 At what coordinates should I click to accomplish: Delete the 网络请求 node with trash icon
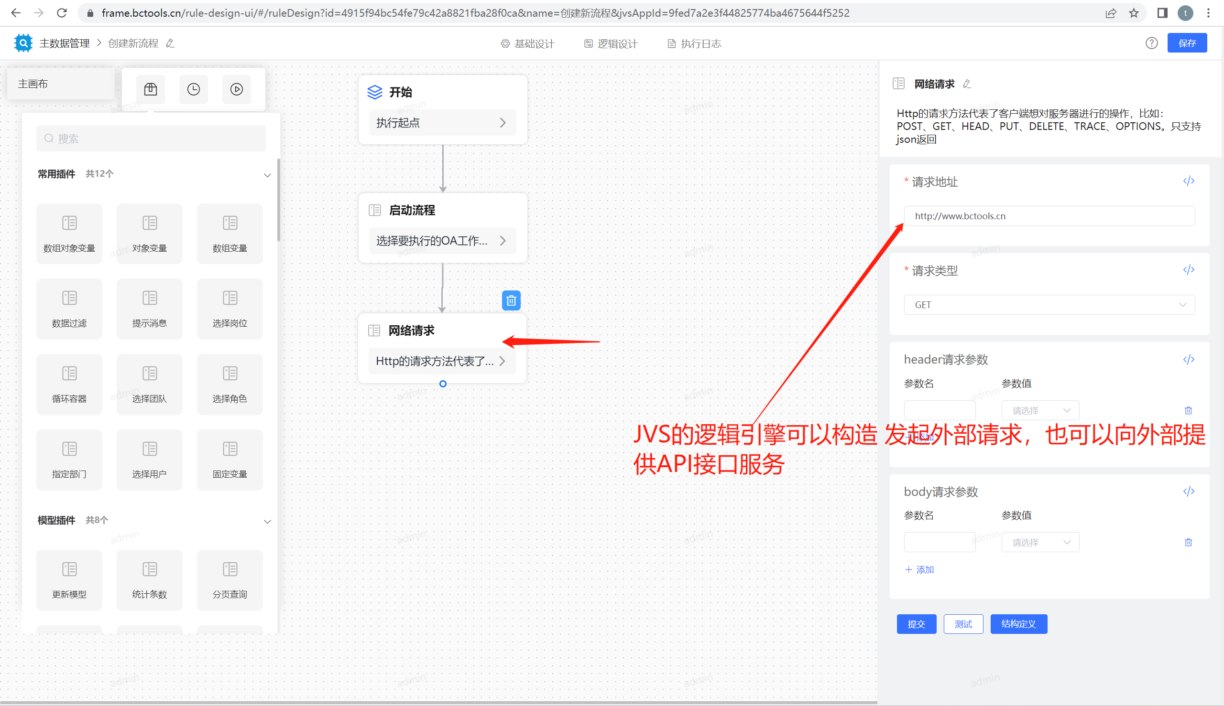click(511, 300)
